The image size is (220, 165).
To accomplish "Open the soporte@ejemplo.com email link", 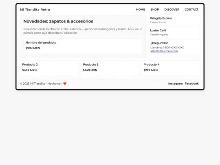I will (x=164, y=51).
